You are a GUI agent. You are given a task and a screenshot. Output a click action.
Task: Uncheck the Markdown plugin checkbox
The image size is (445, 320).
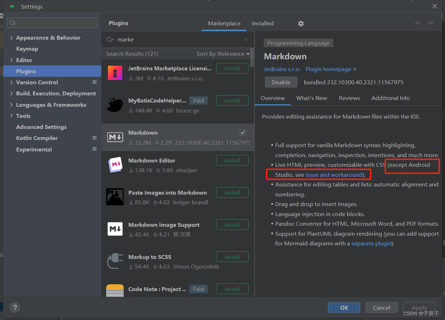[243, 132]
